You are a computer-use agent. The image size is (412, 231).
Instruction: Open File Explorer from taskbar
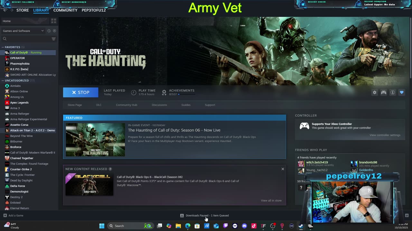pyautogui.click(x=178, y=226)
